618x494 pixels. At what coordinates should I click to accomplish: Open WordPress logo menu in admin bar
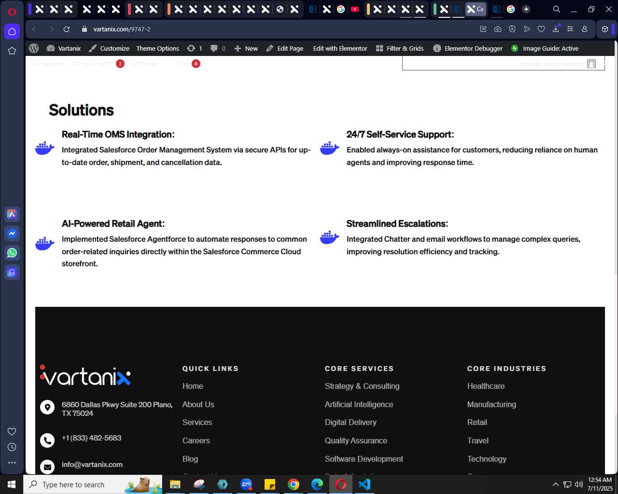[34, 48]
